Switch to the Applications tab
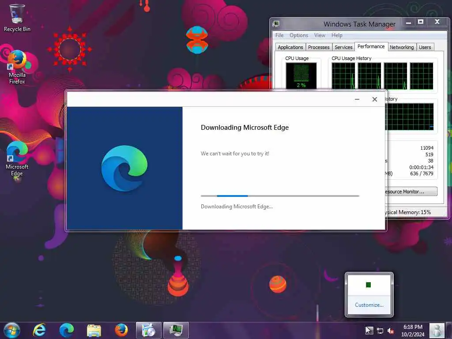The width and height of the screenshot is (452, 339). point(290,47)
